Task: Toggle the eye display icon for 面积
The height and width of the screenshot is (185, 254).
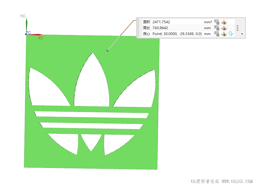Action: (224, 22)
